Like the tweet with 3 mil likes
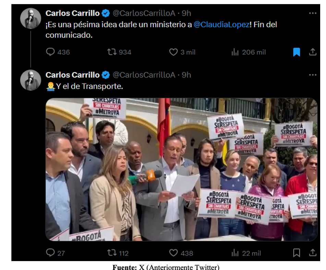Image resolution: width=326 pixels, height=270 pixels. coord(173,52)
